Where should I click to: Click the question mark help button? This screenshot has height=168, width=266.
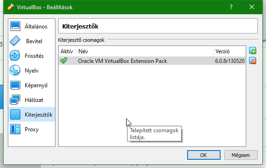coord(231,7)
